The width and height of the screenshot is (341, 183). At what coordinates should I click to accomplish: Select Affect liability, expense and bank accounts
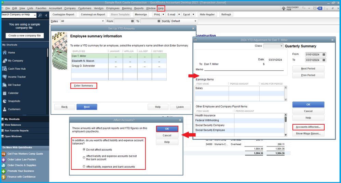pos(84,167)
